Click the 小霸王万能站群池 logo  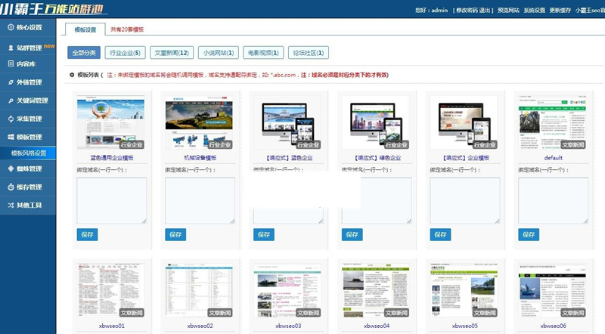52,8
